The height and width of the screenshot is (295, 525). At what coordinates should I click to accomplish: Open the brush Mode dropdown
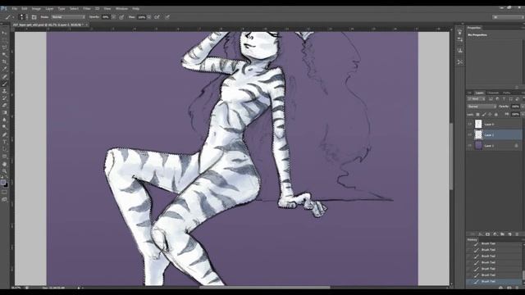pos(68,17)
